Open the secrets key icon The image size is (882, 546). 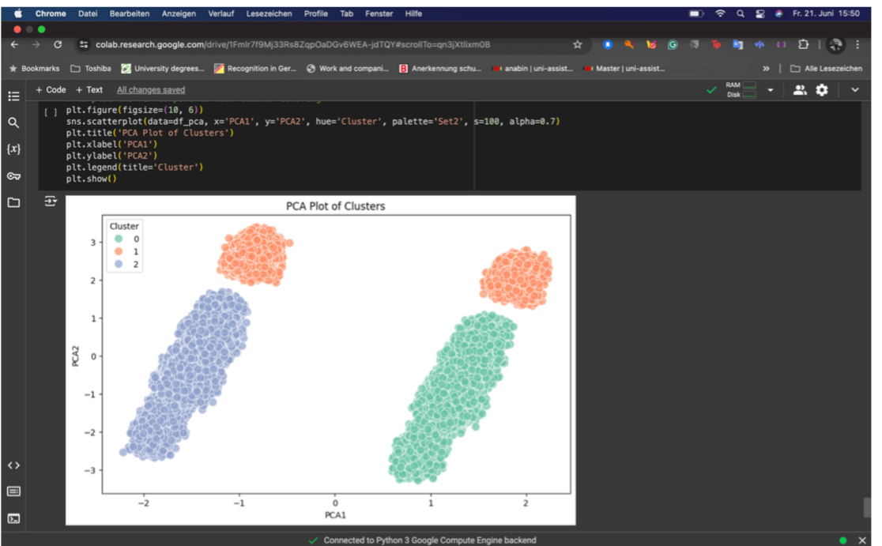(x=13, y=176)
